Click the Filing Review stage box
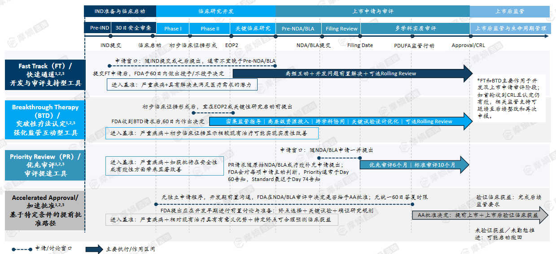Screen dimensions: 556x254 341,28
